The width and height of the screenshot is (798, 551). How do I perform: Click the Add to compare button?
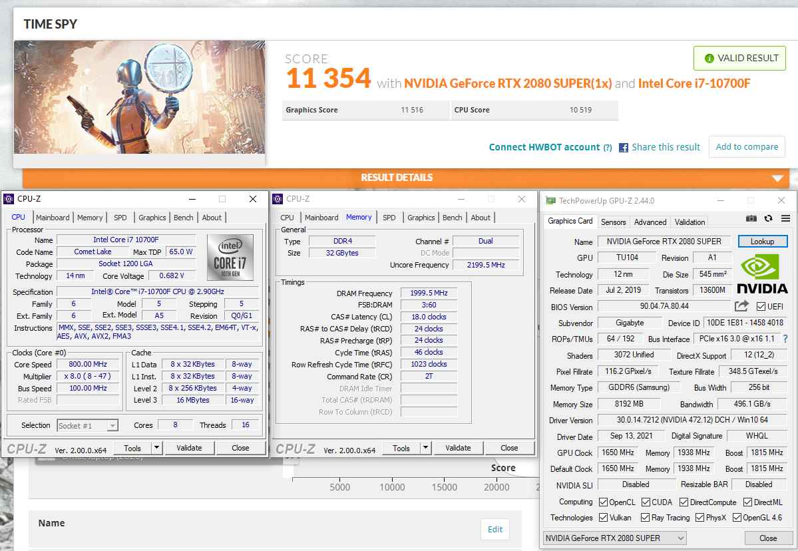[x=746, y=147]
